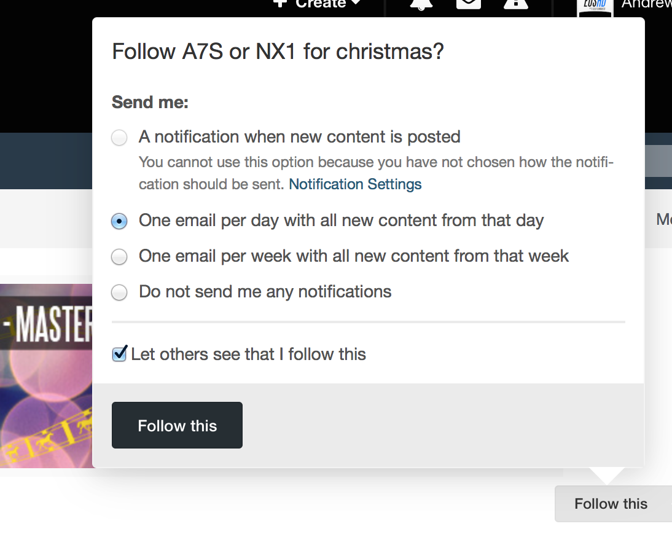Click the plus icon beside Create
The height and width of the screenshot is (537, 672).
(280, 3)
